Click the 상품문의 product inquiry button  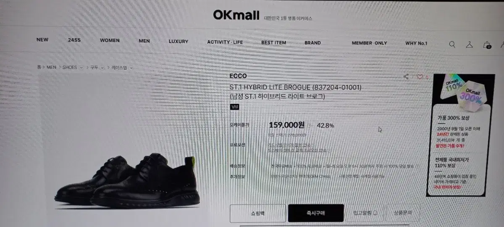coord(402,212)
